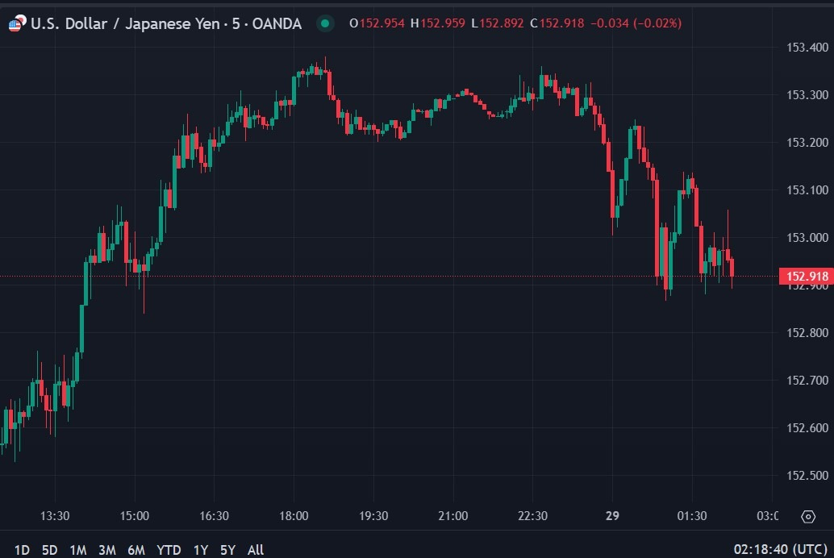Click the 18:00 time axis label
Image resolution: width=834 pixels, height=558 pixels.
pyautogui.click(x=294, y=515)
